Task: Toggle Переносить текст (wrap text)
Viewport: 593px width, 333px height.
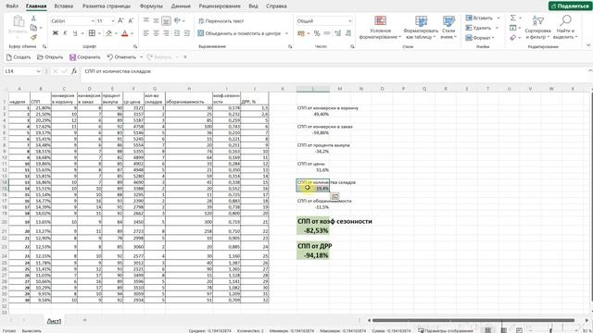Action: [x=221, y=21]
